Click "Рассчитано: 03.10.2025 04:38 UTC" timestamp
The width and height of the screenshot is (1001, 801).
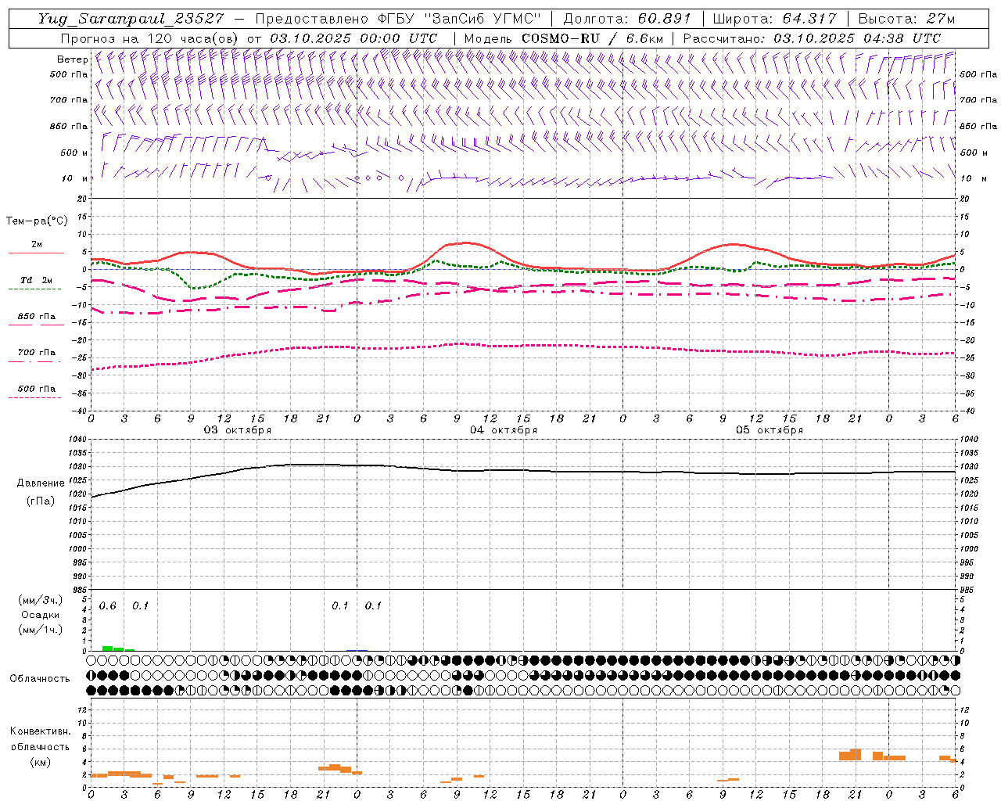(x=813, y=38)
